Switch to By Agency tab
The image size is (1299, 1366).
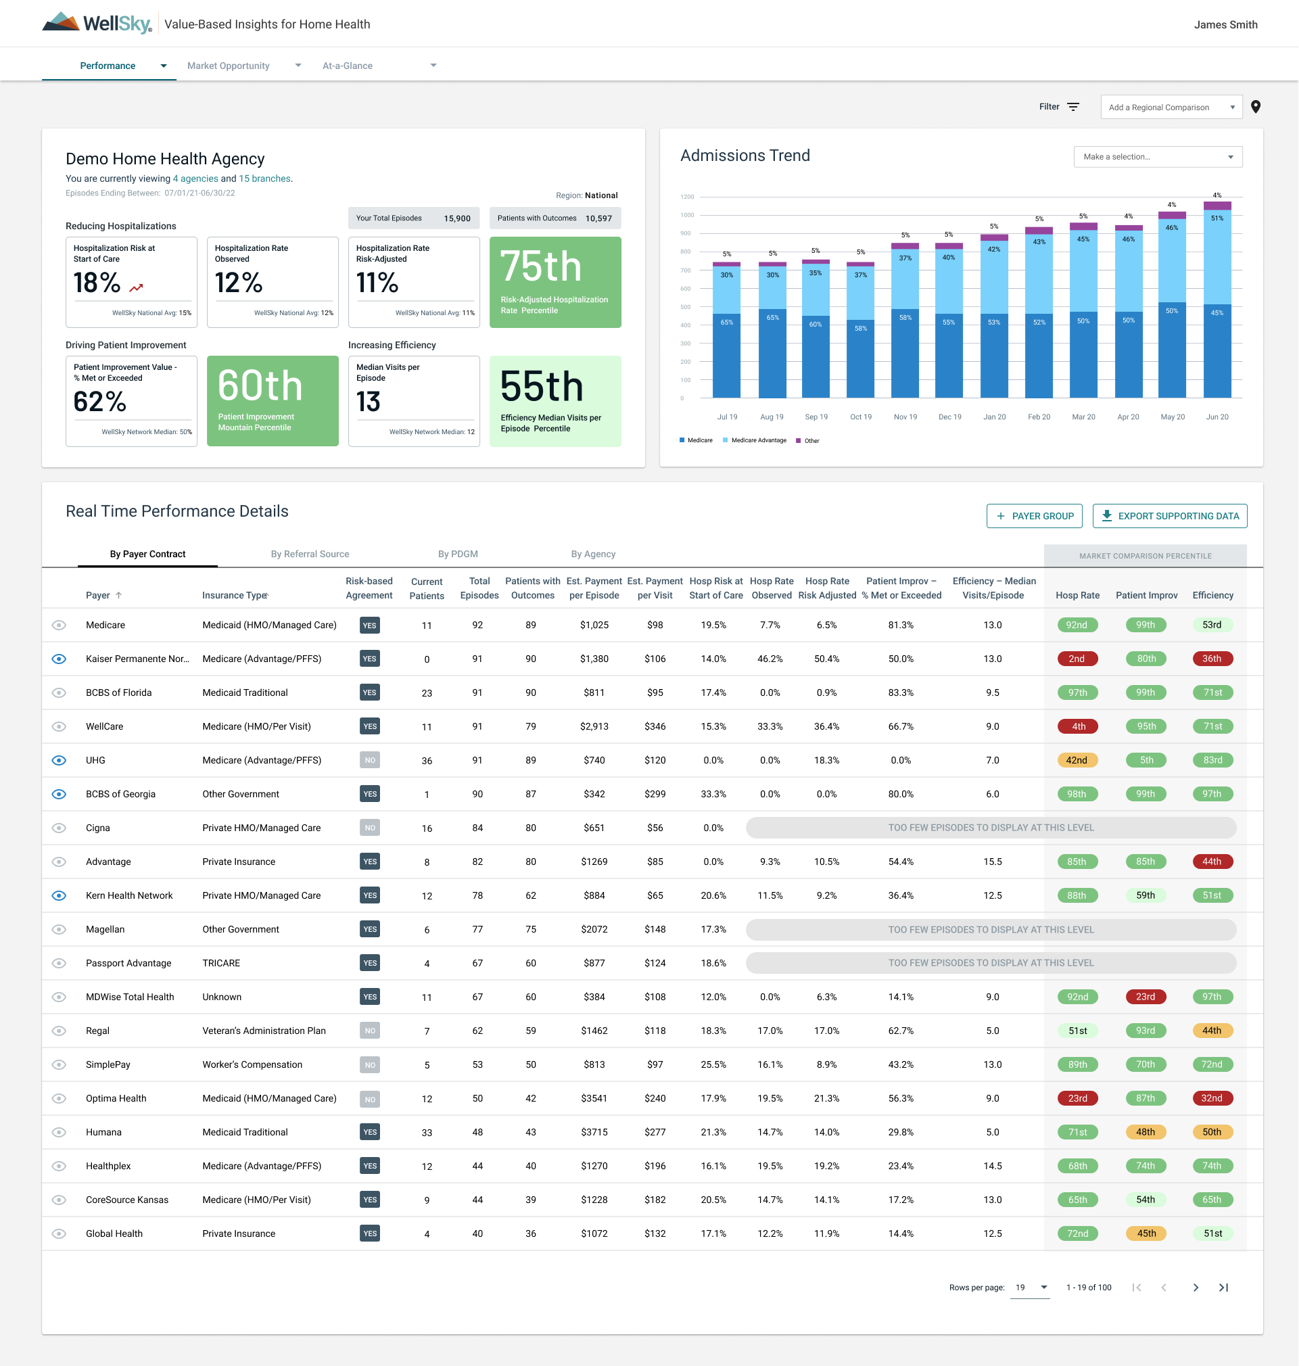click(593, 554)
